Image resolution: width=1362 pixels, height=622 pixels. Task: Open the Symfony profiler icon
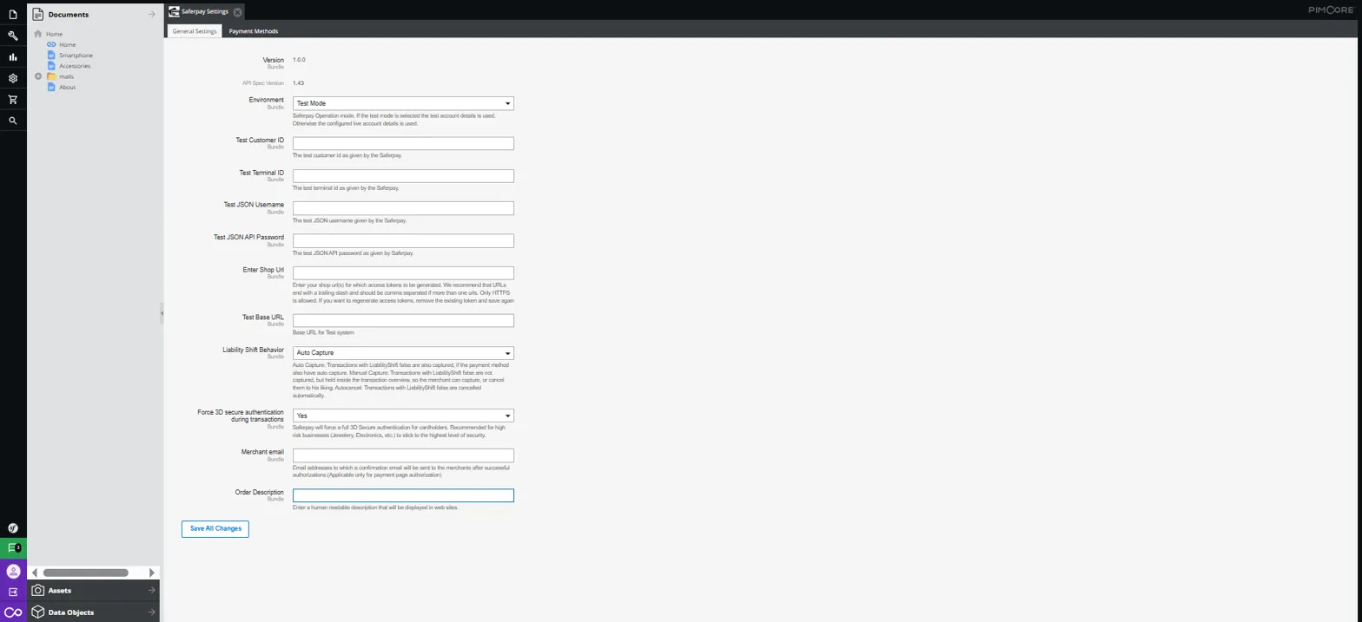[13, 527]
